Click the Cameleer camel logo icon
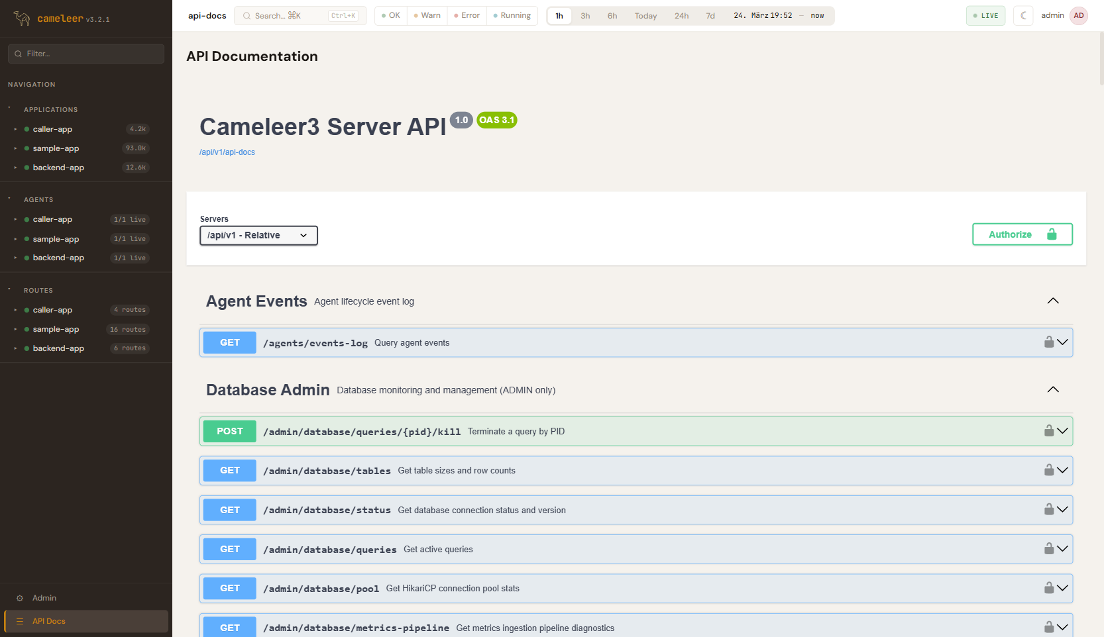1104x637 pixels. click(x=22, y=19)
